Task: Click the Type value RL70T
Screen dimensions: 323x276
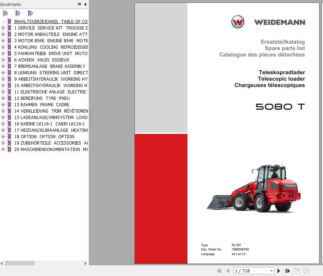Action: pyautogui.click(x=236, y=245)
